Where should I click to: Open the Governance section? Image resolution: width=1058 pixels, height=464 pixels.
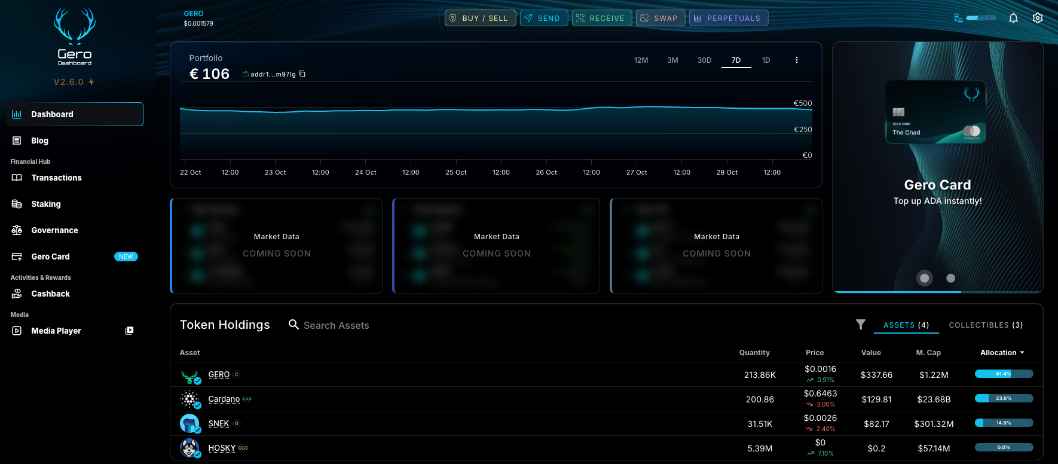[75, 230]
